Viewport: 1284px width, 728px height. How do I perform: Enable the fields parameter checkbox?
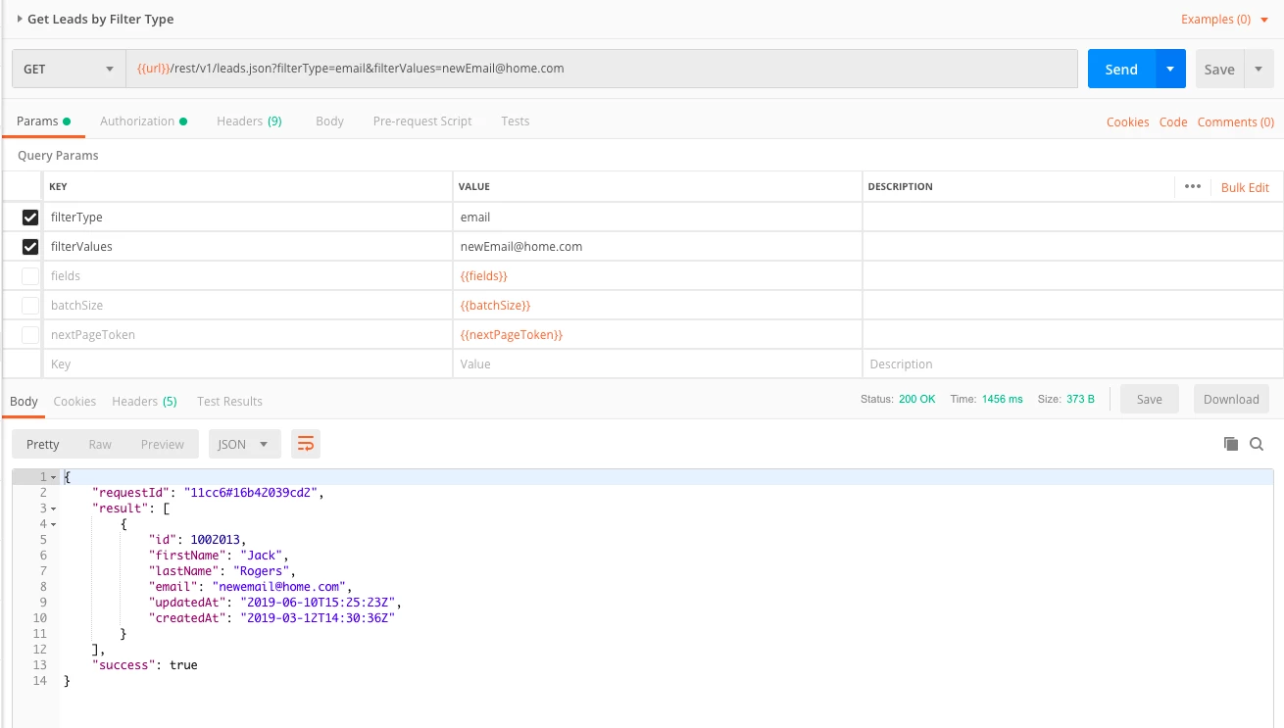coord(30,276)
